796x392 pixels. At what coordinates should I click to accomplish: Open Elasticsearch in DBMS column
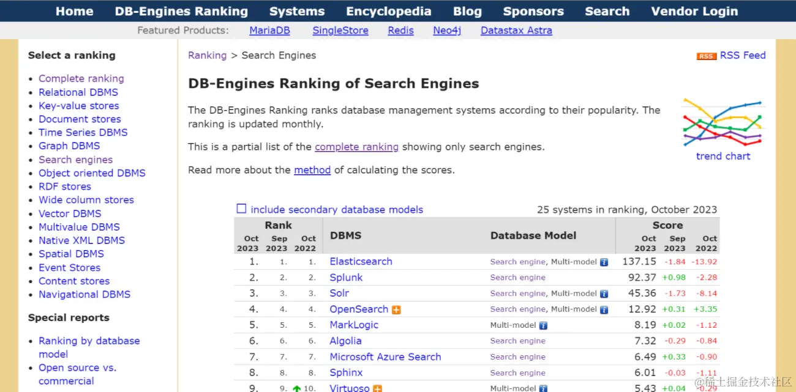[361, 261]
